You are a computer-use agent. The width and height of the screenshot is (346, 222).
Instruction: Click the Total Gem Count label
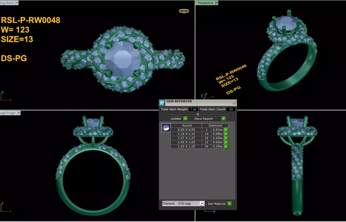pyautogui.click(x=213, y=109)
